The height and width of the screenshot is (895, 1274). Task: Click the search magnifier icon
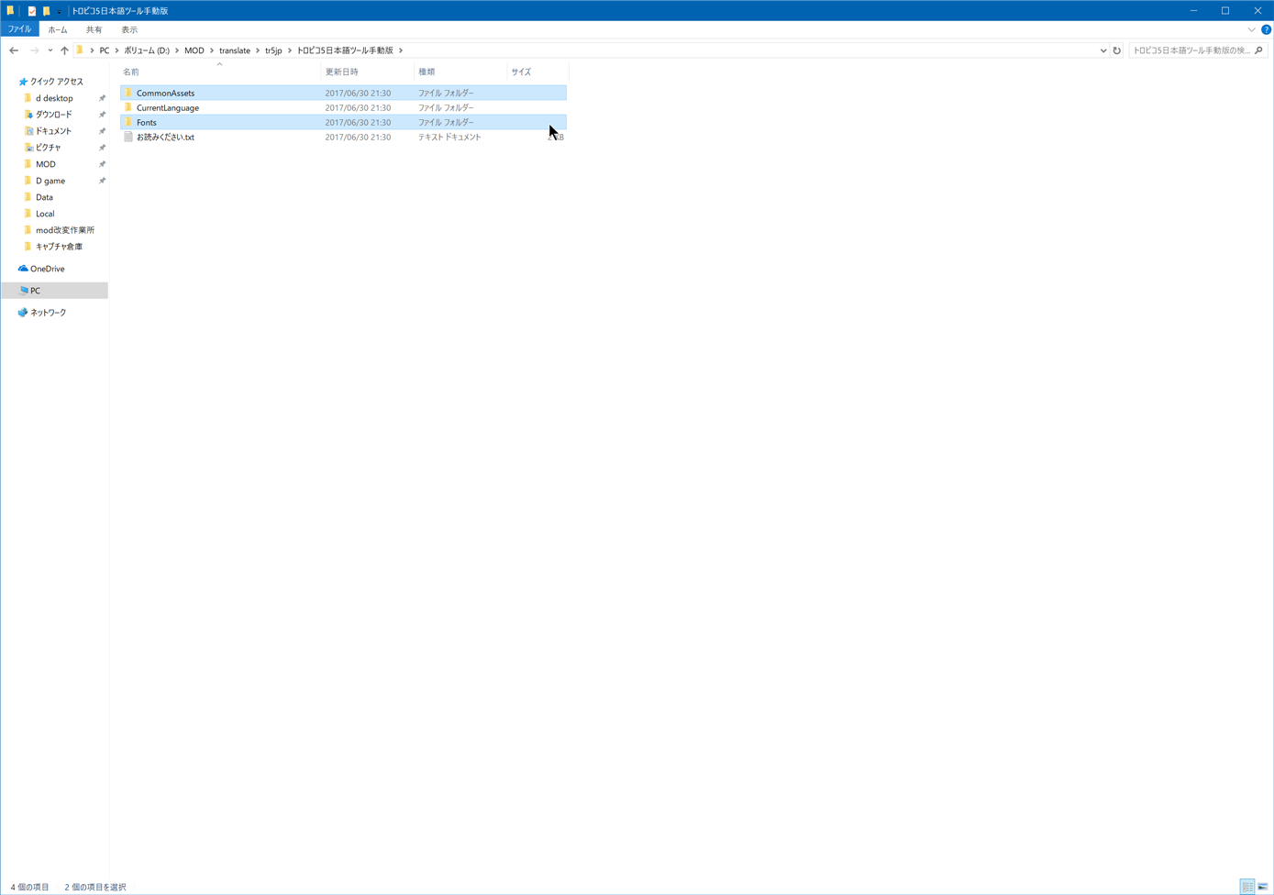pos(1259,50)
